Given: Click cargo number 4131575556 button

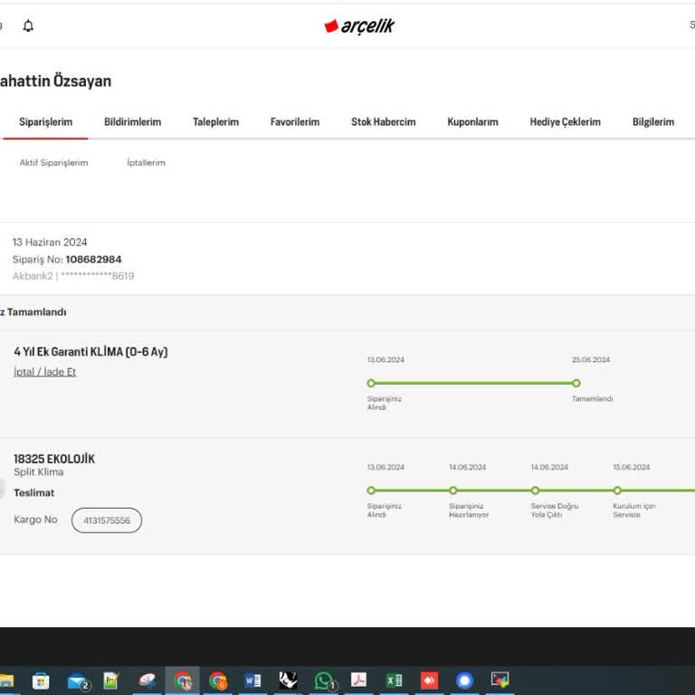Looking at the screenshot, I should click(107, 520).
